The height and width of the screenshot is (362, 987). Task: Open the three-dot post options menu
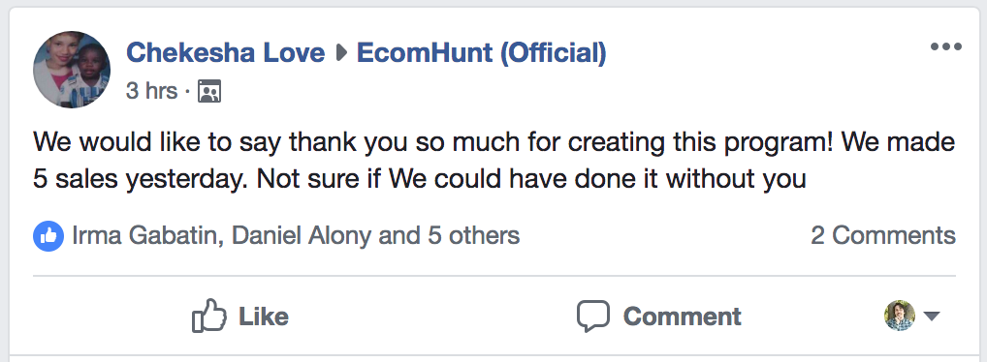(945, 46)
